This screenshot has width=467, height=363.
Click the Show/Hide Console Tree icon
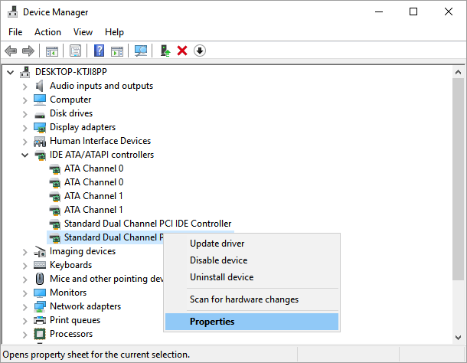point(52,51)
